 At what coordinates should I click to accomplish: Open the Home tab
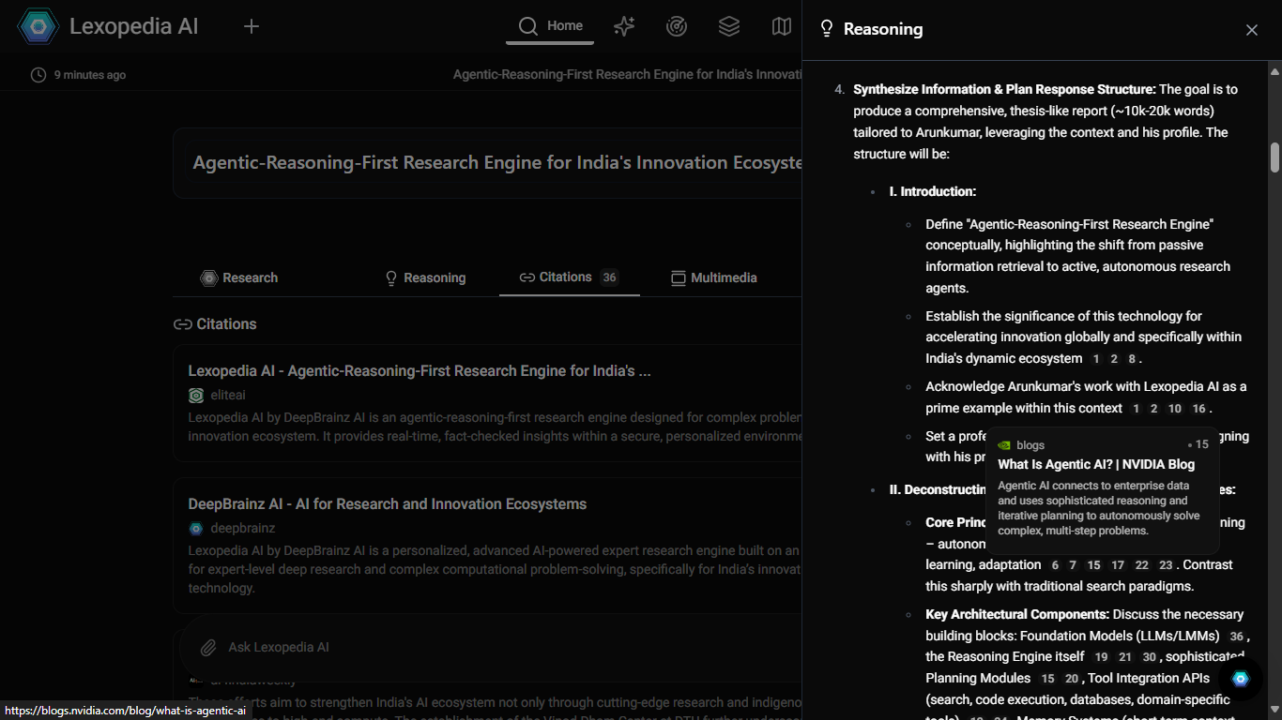pyautogui.click(x=550, y=26)
